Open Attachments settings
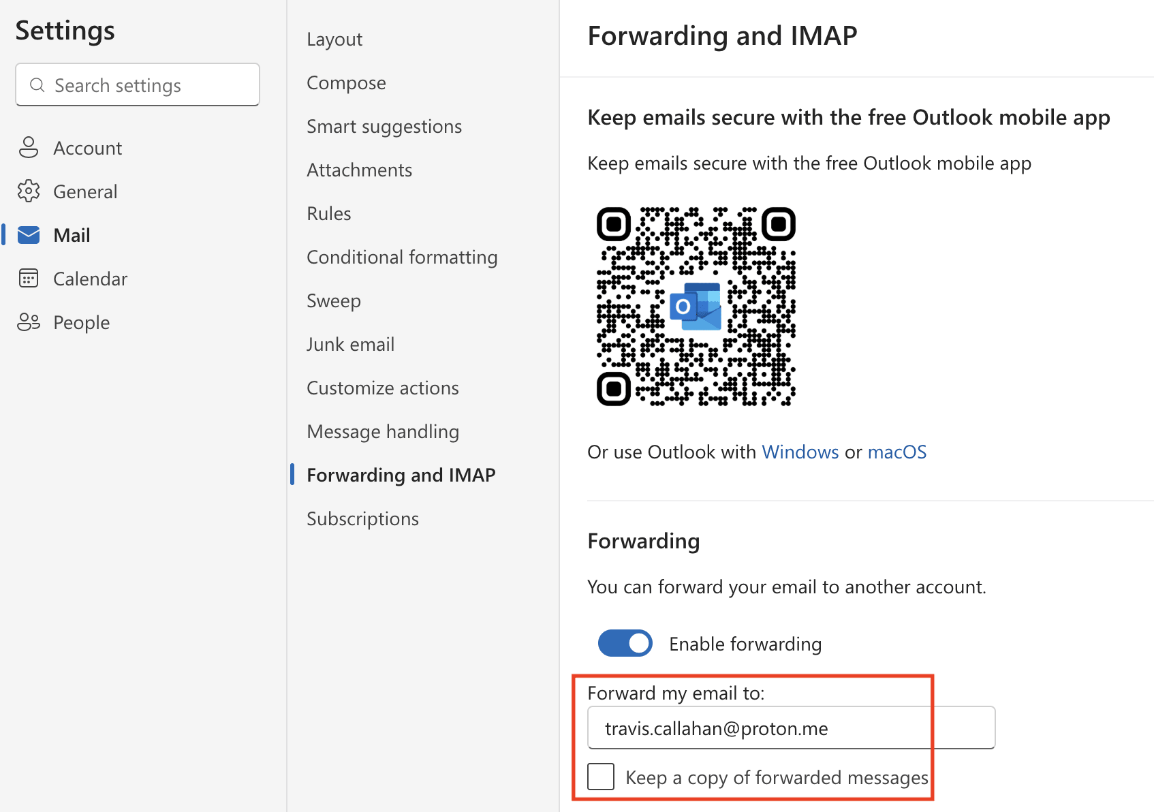 (359, 170)
